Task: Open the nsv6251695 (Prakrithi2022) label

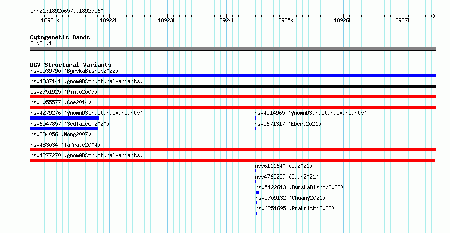Action: 295,208
